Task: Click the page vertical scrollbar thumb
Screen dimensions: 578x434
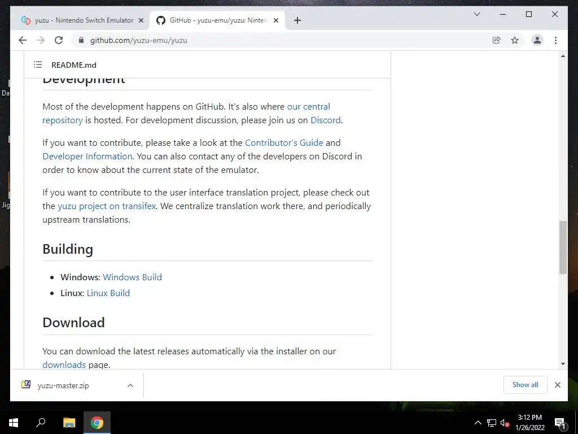Action: click(563, 248)
